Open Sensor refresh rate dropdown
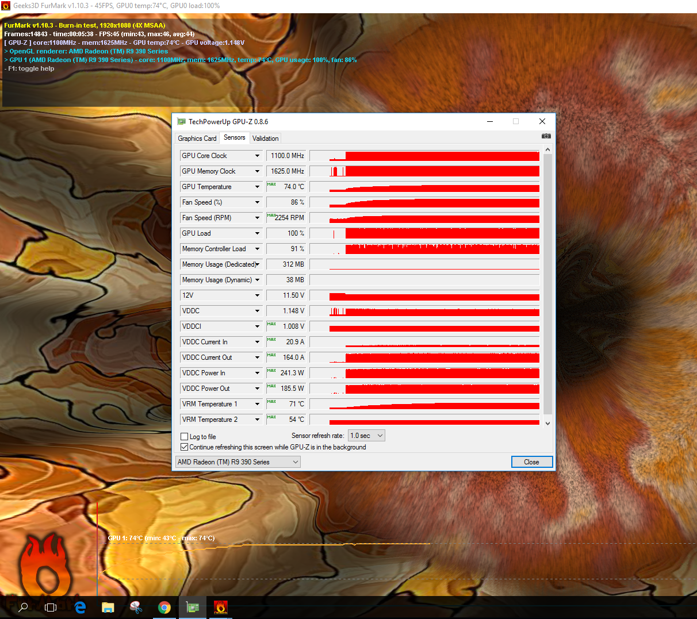The image size is (697, 619). [366, 436]
